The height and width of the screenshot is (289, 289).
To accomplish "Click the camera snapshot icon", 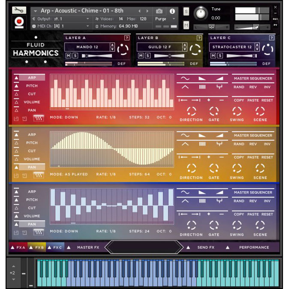I will click(159, 11).
